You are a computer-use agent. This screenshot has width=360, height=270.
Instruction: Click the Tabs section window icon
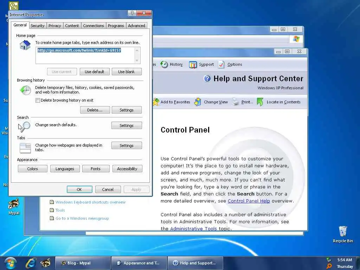(x=25, y=148)
